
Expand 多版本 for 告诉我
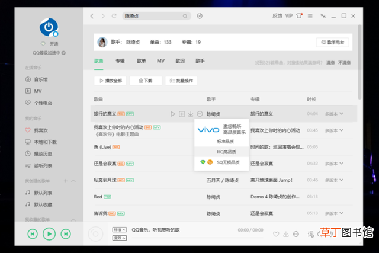coord(334,213)
